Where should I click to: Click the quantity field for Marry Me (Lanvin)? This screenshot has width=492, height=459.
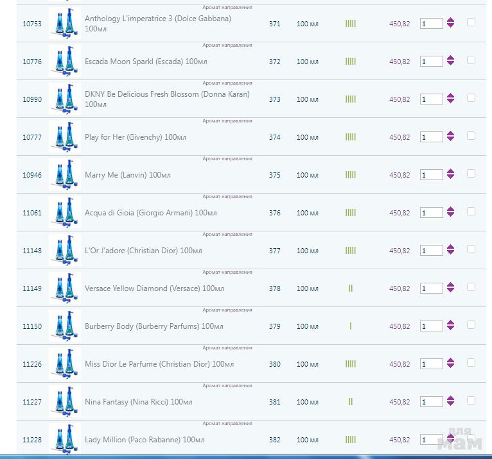click(x=431, y=175)
